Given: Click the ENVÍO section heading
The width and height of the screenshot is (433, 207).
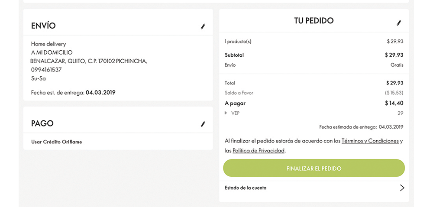Looking at the screenshot, I should [x=43, y=26].
